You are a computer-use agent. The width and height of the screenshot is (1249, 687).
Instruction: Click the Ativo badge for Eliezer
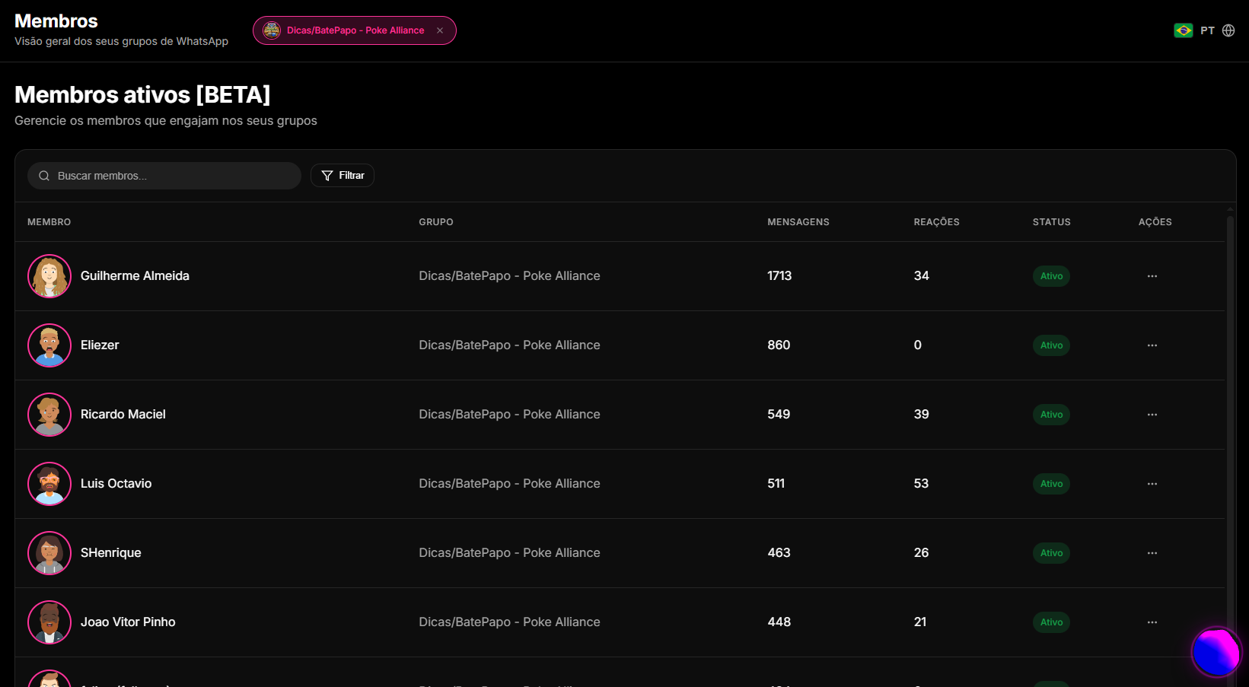tap(1051, 345)
